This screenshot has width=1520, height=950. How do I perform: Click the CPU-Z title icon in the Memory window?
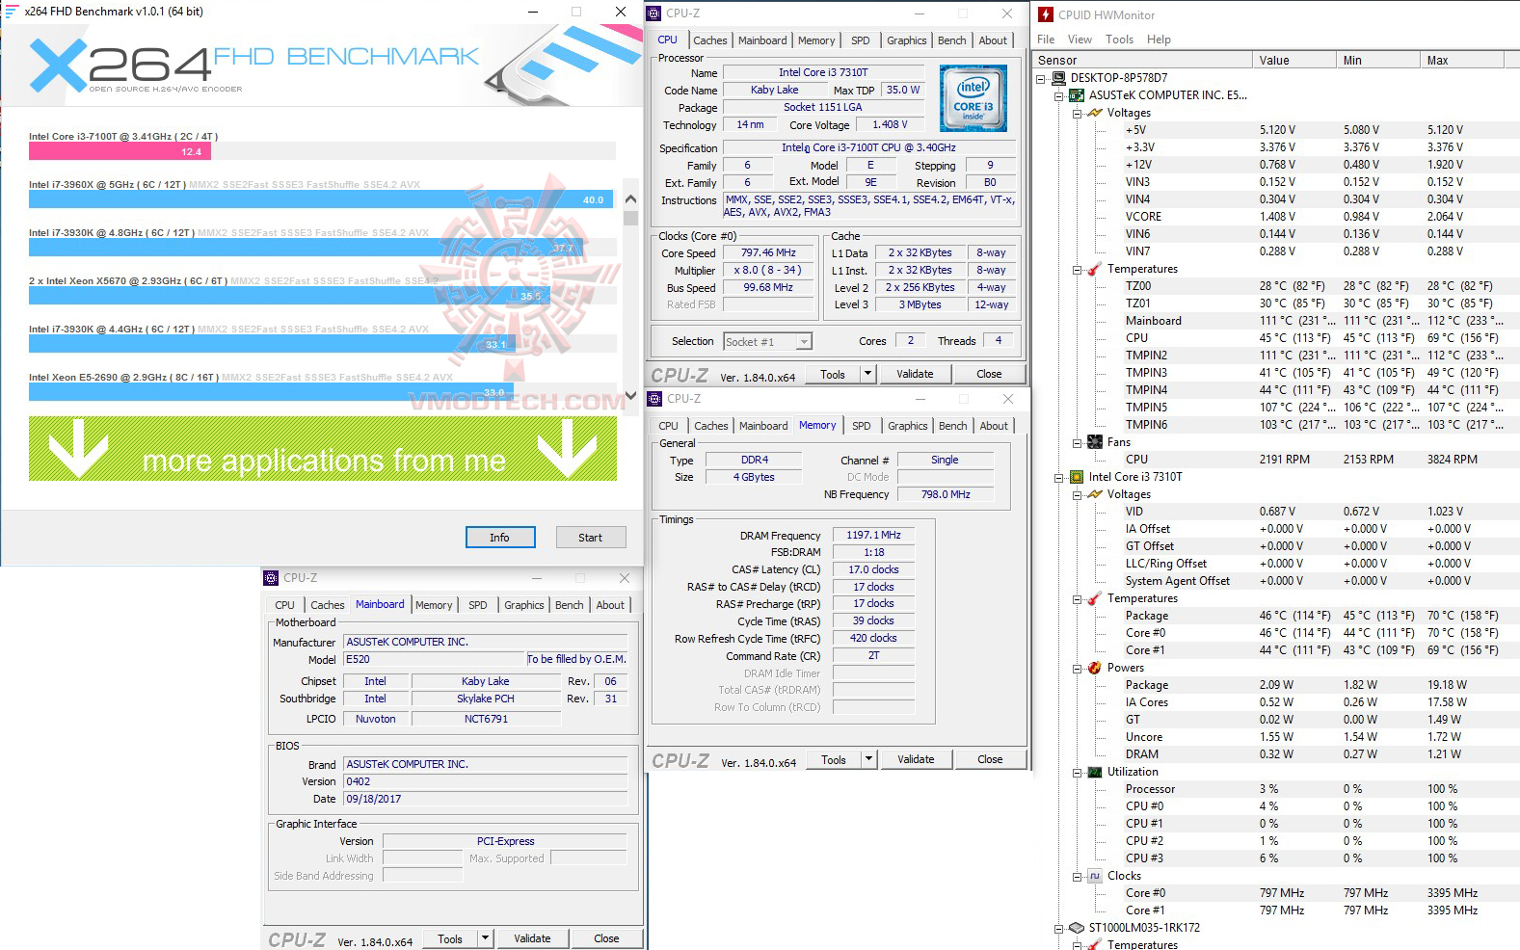[655, 398]
